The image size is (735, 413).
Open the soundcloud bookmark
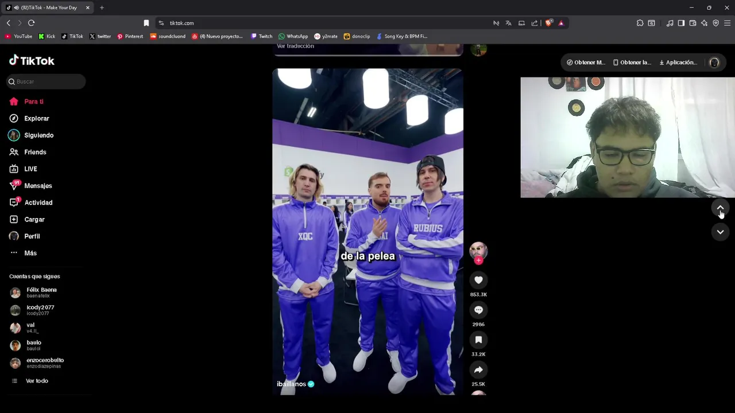pos(168,36)
